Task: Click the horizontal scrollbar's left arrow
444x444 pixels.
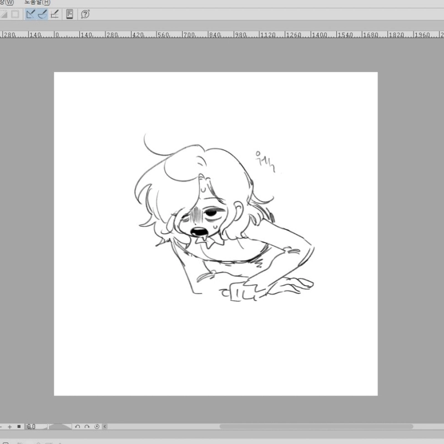Action: (105, 427)
